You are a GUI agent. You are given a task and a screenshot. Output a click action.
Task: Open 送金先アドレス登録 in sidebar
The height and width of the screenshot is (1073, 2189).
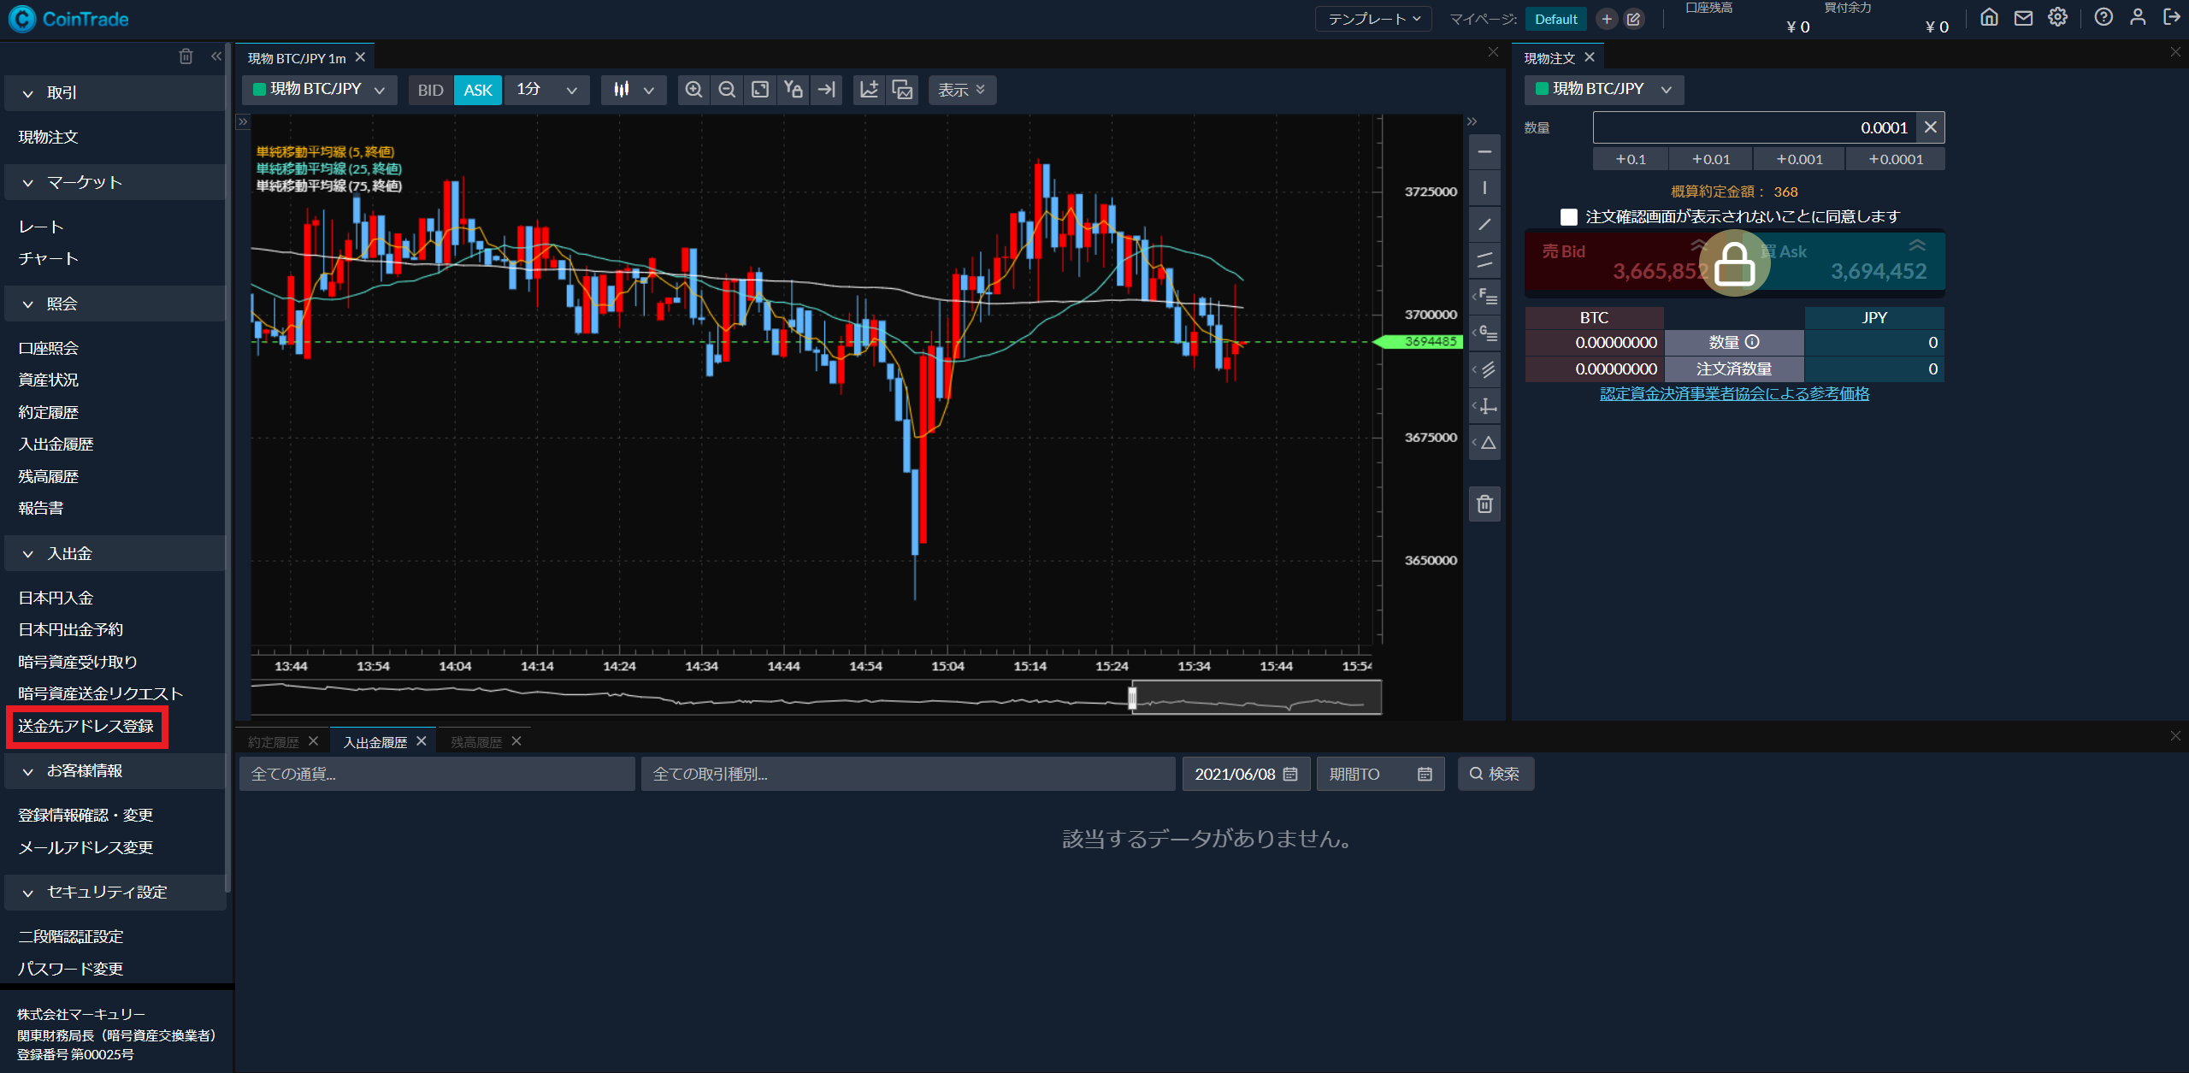[x=86, y=727]
